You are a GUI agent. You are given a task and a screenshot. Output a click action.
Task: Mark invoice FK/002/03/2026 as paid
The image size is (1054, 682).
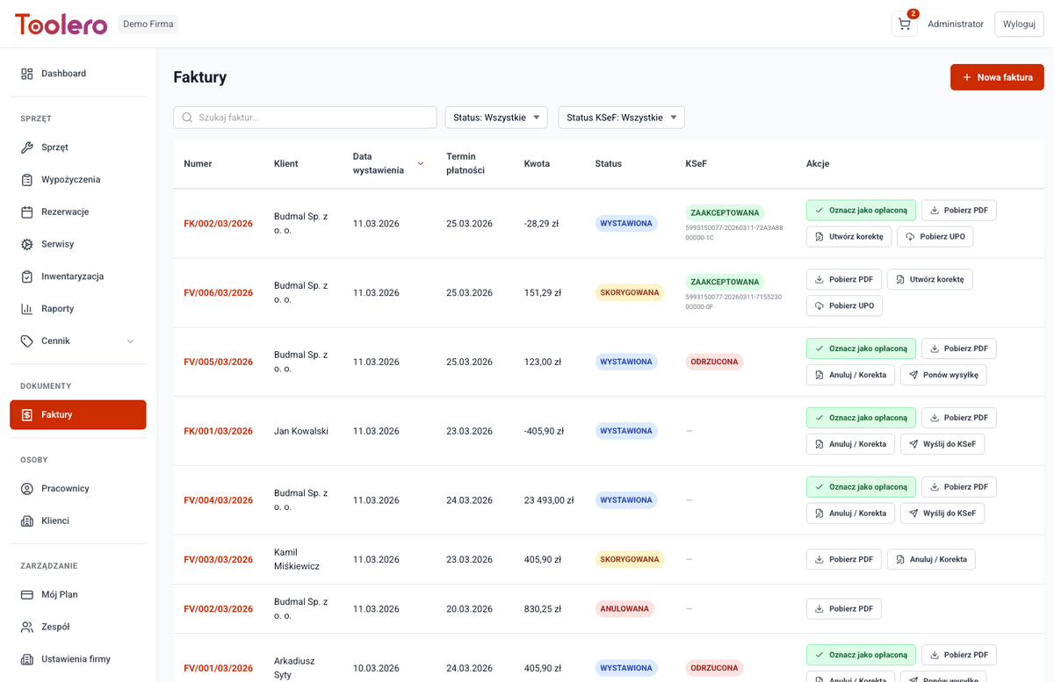click(x=861, y=211)
